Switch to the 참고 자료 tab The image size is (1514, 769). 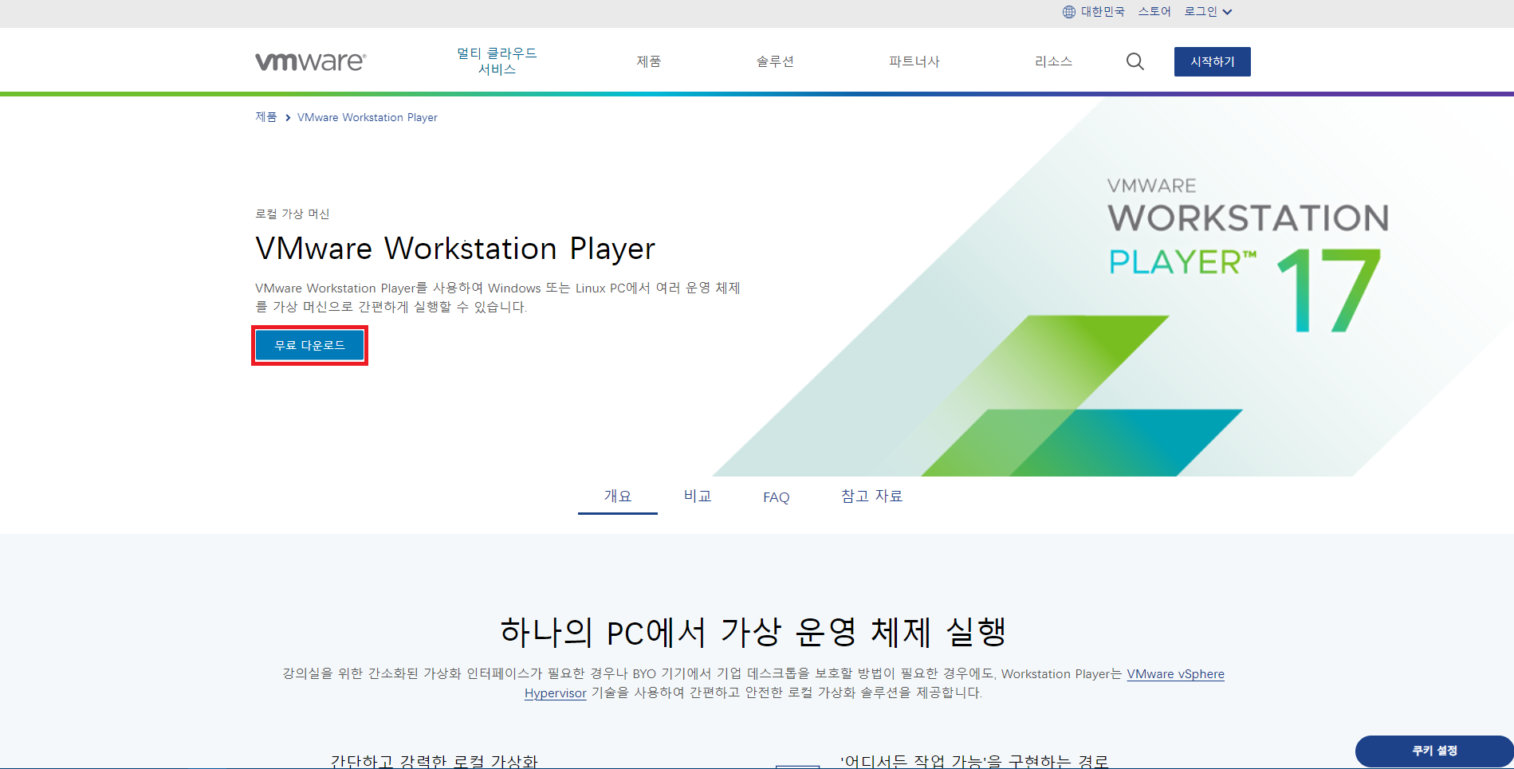871,496
